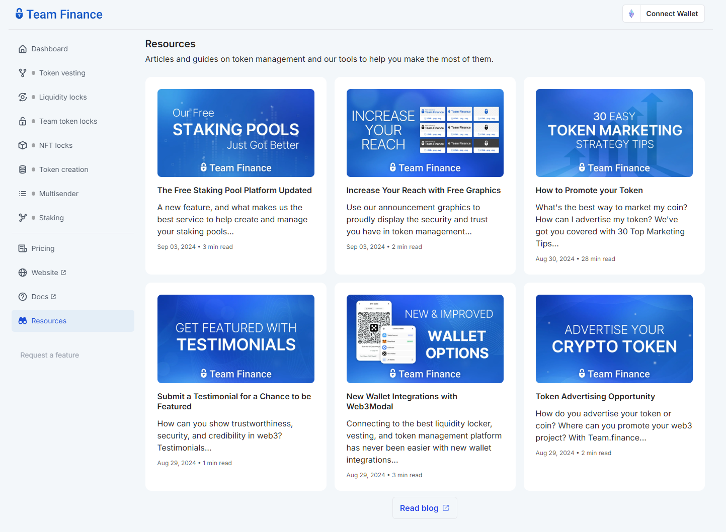This screenshot has height=532, width=726.
Task: Select the Token creation icon
Action: pos(23,169)
